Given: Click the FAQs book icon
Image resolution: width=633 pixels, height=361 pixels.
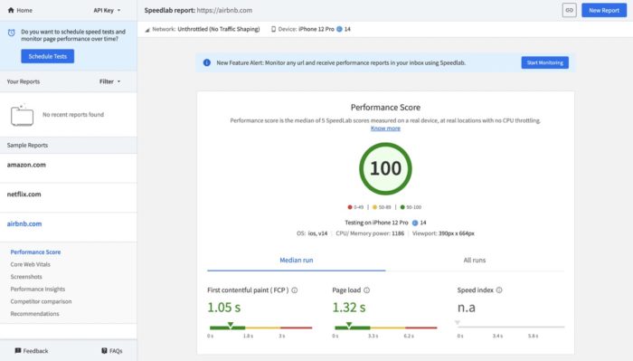Looking at the screenshot, I should (104, 350).
